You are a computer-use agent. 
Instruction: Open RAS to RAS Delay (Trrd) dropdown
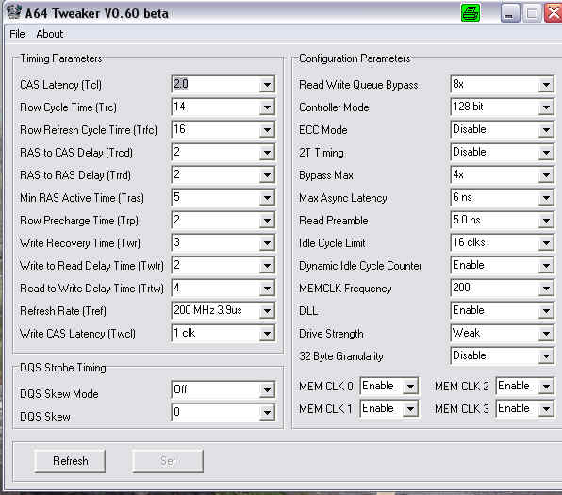[267, 175]
